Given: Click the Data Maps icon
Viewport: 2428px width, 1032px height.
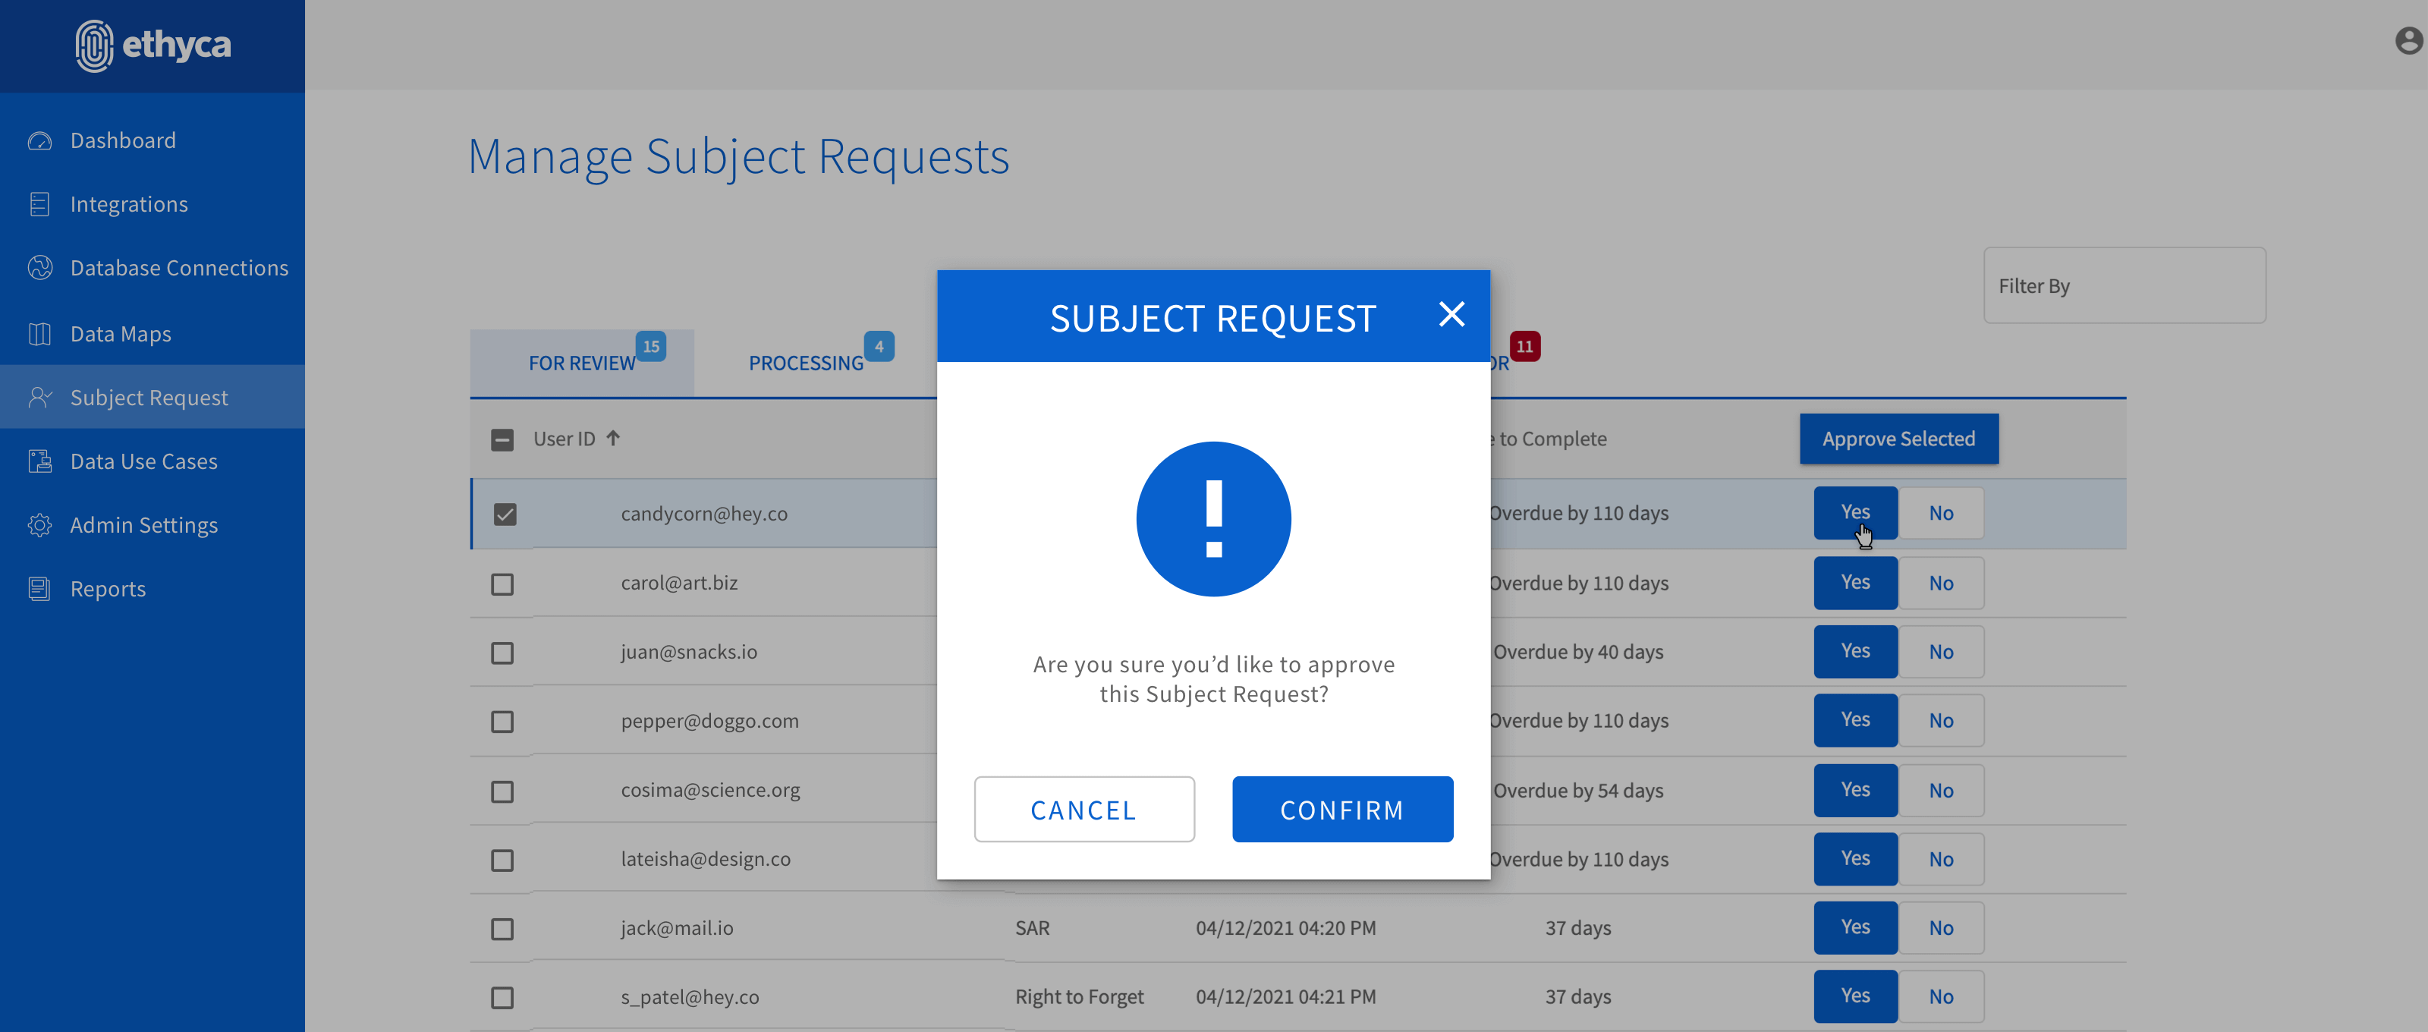Looking at the screenshot, I should [x=39, y=334].
